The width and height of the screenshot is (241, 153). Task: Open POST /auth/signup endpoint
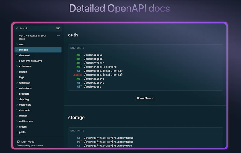pyautogui.click(x=89, y=55)
